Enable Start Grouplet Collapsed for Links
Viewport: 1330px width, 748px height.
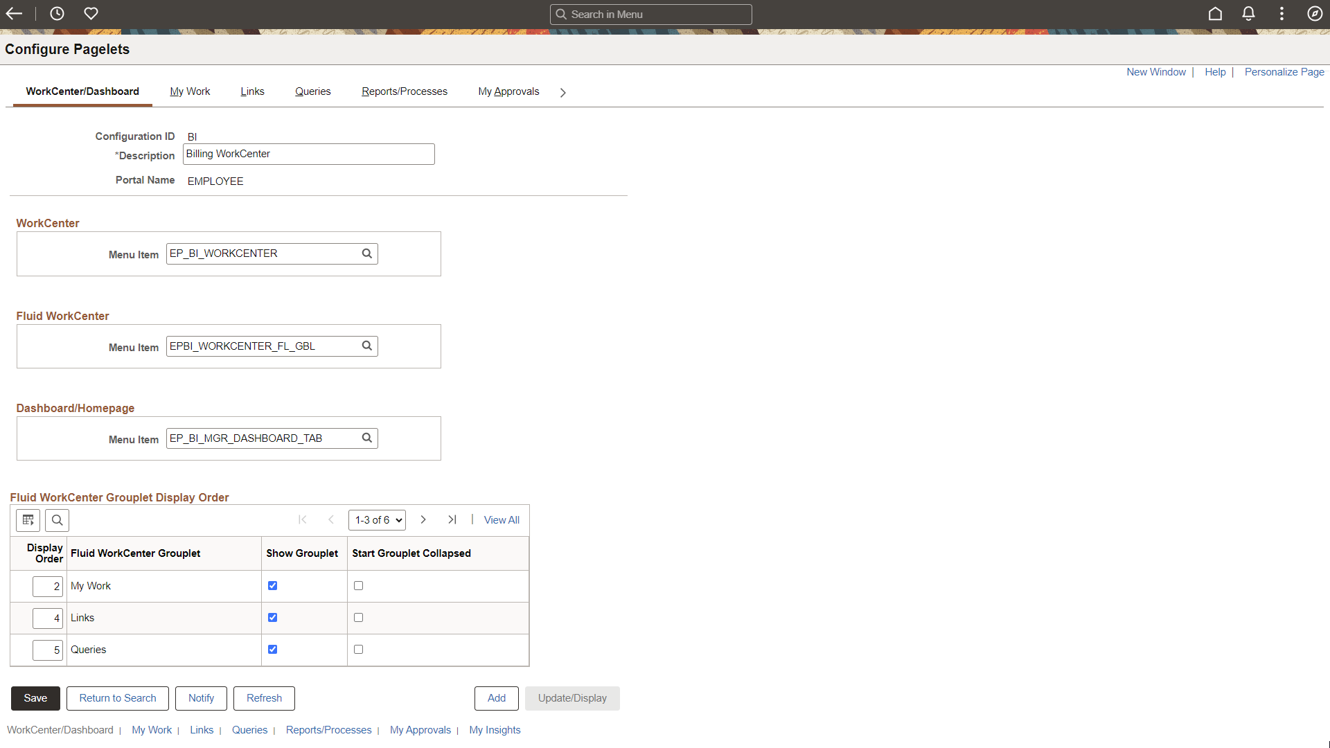tap(358, 617)
